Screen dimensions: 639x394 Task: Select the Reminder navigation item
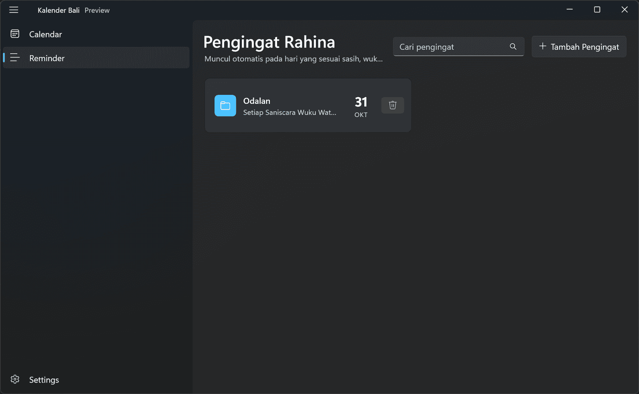96,58
